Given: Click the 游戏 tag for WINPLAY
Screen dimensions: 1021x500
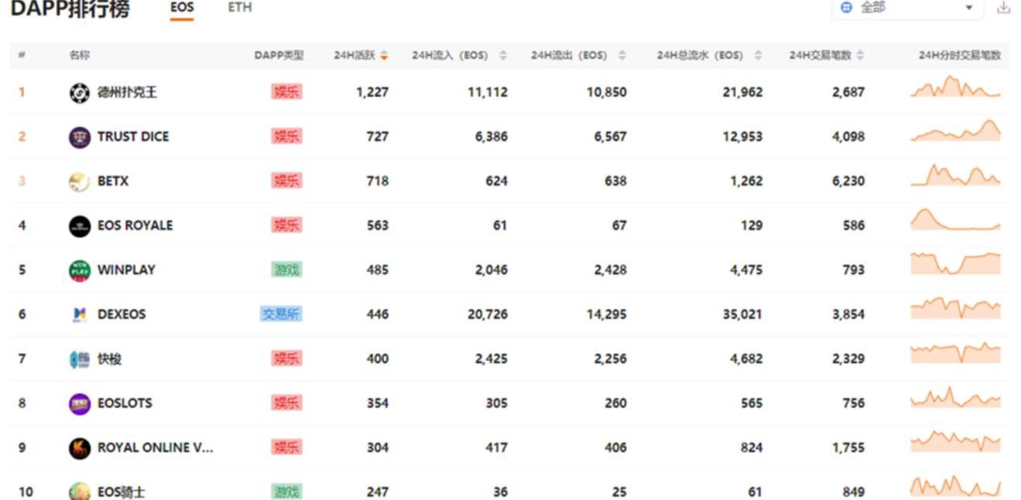Looking at the screenshot, I should pyautogui.click(x=286, y=269).
